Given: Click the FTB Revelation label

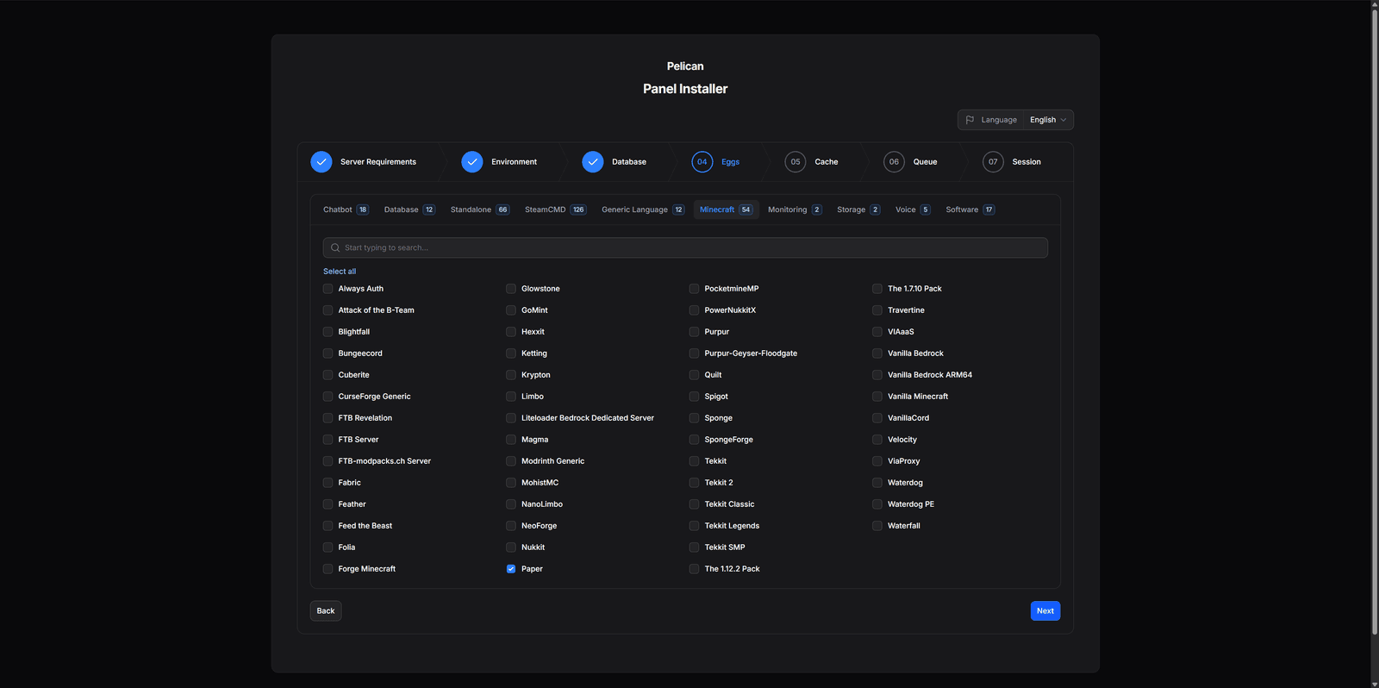Looking at the screenshot, I should coord(365,418).
